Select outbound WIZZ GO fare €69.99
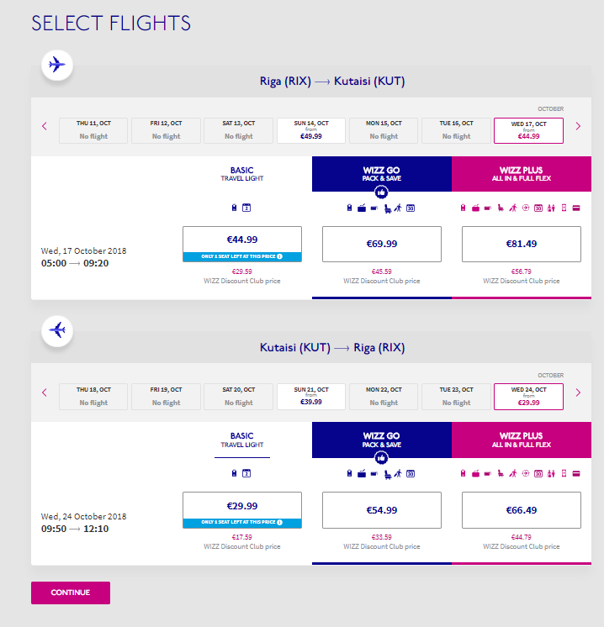The height and width of the screenshot is (627, 604). [382, 244]
